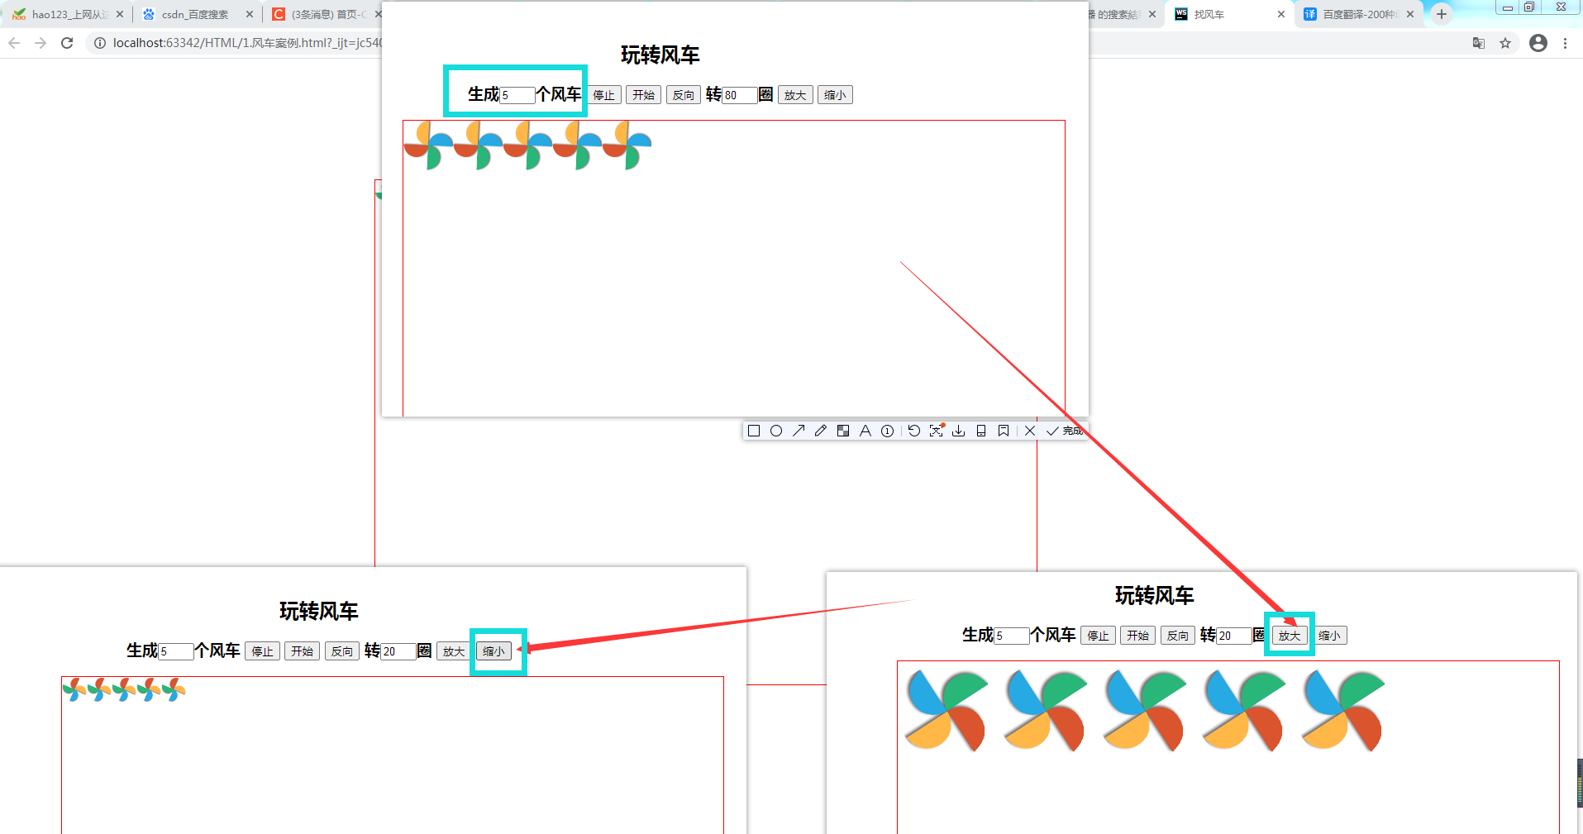Undo the last annotation
The image size is (1583, 834).
[913, 430]
